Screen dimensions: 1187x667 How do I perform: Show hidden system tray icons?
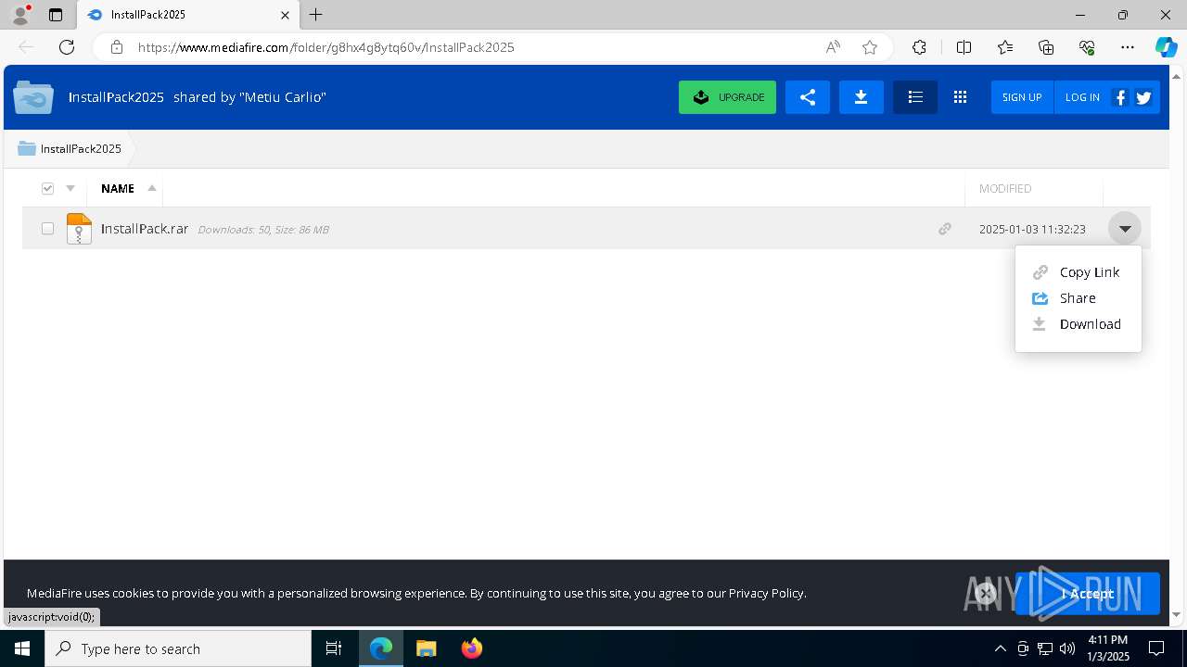(x=1000, y=648)
